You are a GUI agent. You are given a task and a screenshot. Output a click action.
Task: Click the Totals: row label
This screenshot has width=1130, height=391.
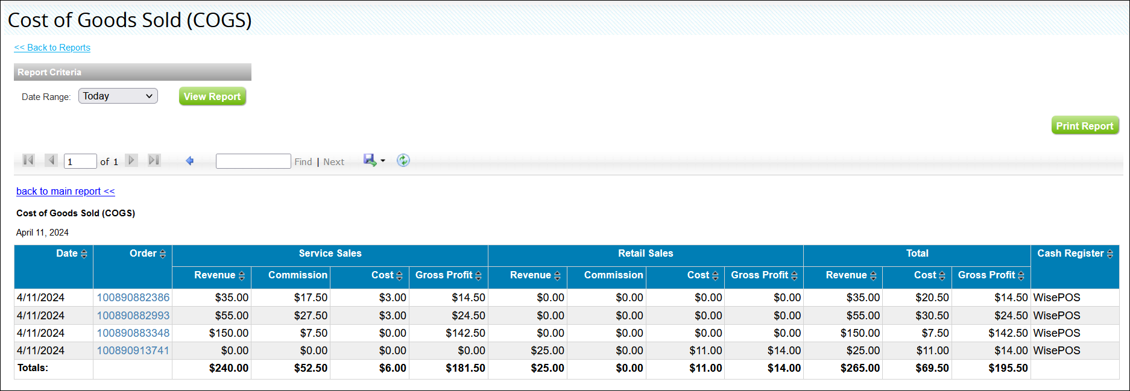point(33,368)
